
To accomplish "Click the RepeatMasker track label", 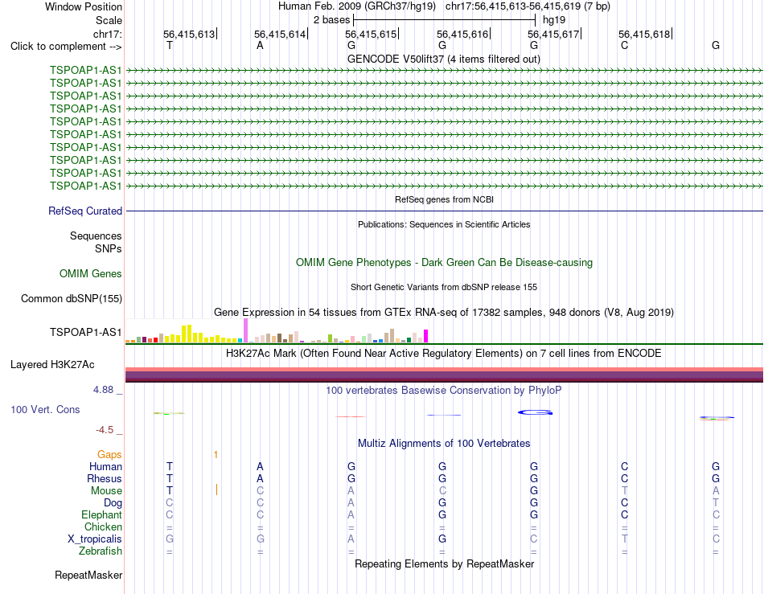I will (x=88, y=575).
